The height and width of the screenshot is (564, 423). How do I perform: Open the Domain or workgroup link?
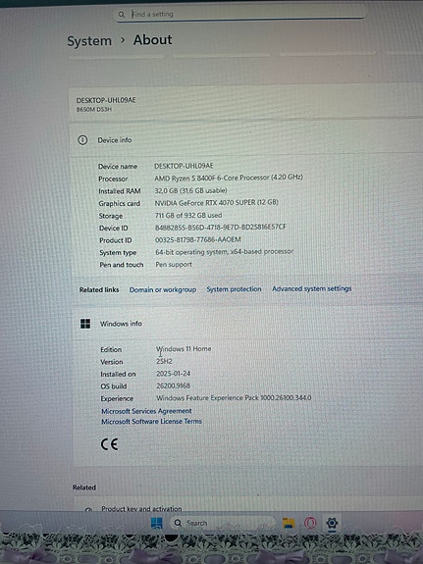coord(163,289)
